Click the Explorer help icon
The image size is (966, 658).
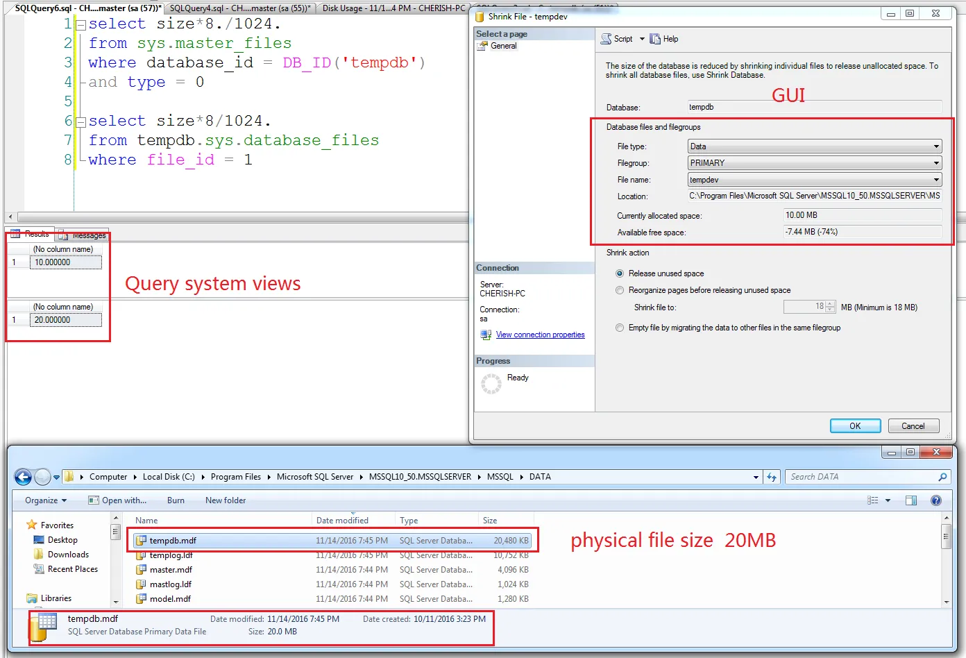(x=936, y=500)
